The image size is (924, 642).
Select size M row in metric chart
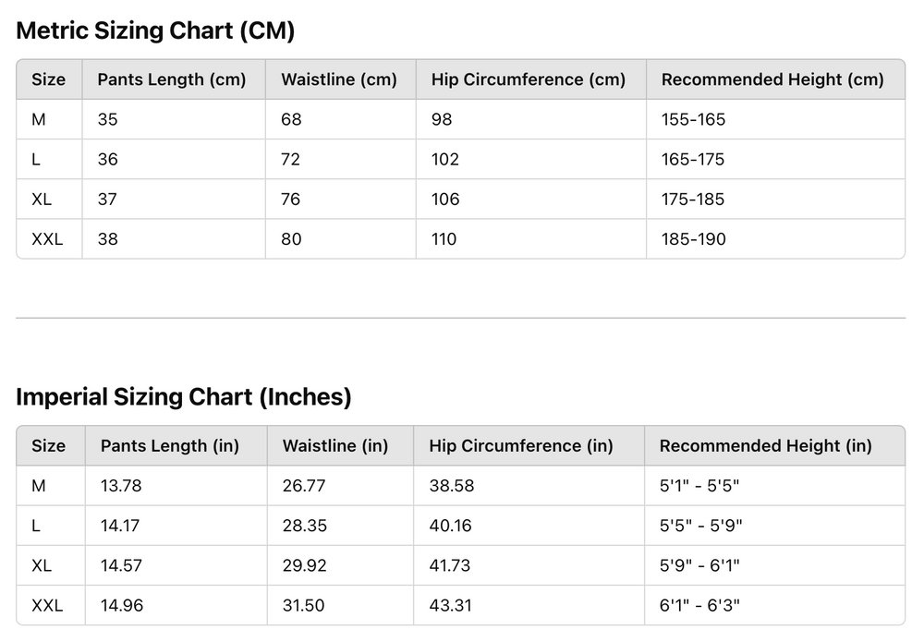39,119
